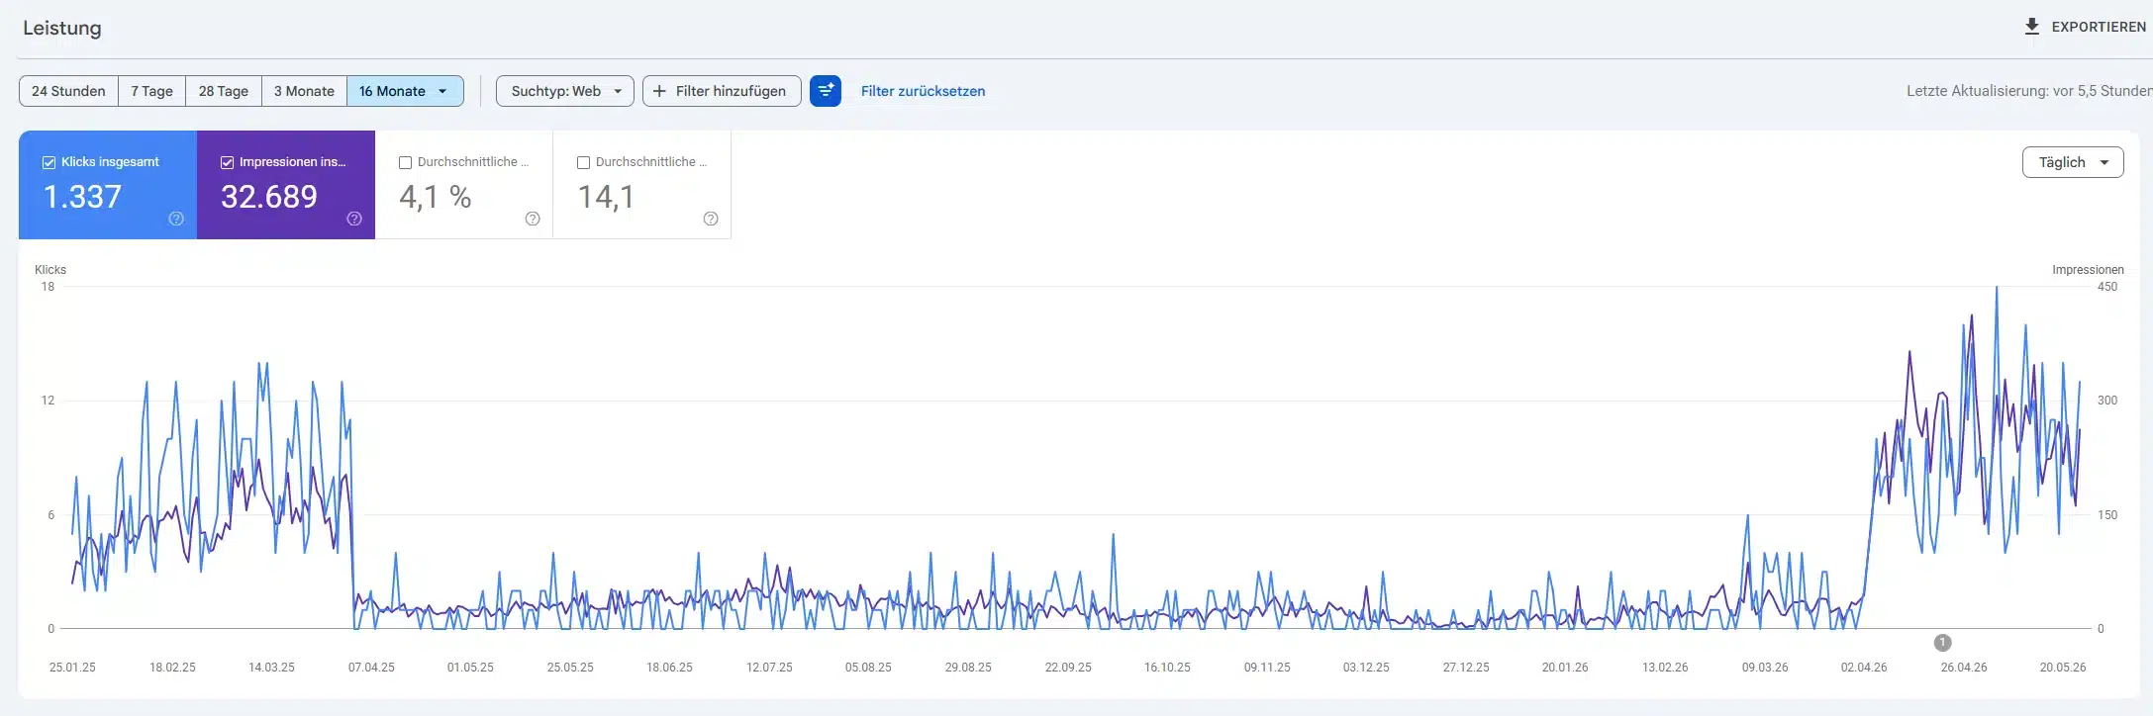
Task: Open the filter options icon button
Action: tap(826, 91)
